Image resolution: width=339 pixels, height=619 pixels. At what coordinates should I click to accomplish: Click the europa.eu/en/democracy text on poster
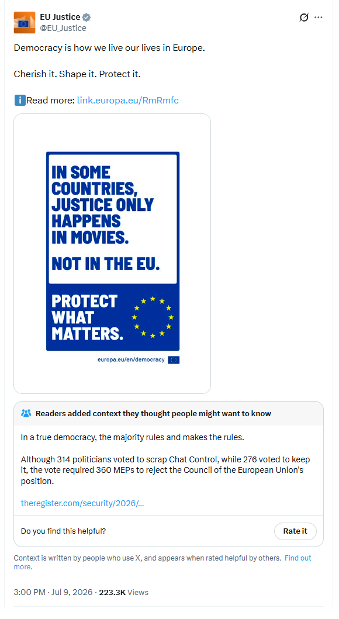(131, 359)
